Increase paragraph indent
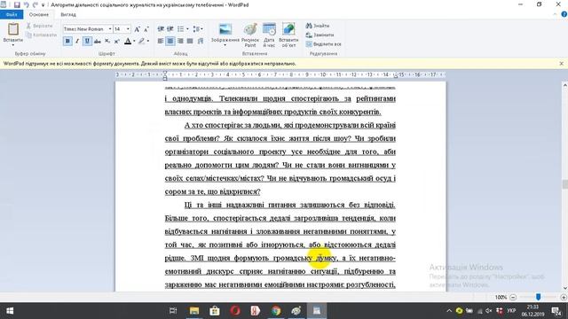 [170, 29]
